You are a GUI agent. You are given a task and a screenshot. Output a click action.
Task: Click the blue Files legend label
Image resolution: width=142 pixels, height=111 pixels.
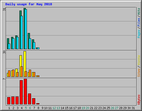pos(139,22)
